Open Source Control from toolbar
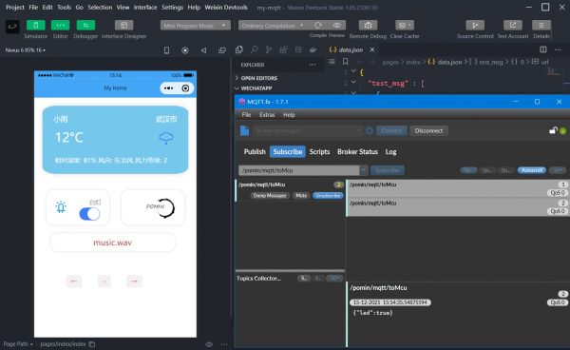Screen dimensions: 570x350 [x=475, y=25]
